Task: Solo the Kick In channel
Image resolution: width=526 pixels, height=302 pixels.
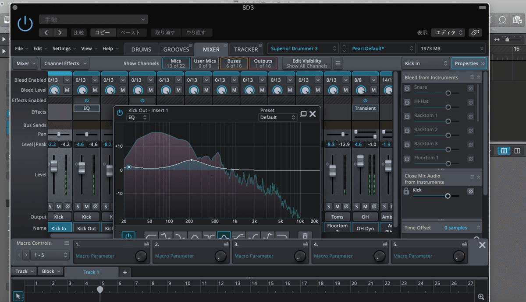Action: [51, 206]
